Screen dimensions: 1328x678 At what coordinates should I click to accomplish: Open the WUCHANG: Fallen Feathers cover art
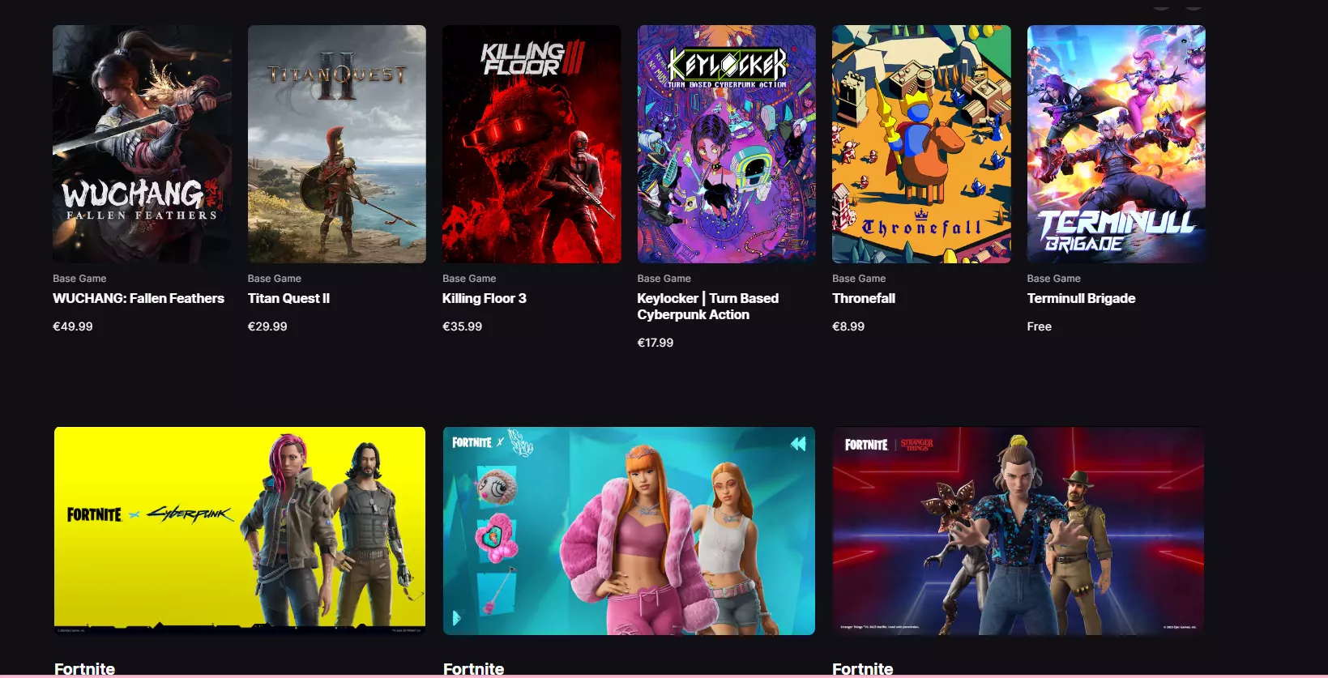tap(142, 144)
